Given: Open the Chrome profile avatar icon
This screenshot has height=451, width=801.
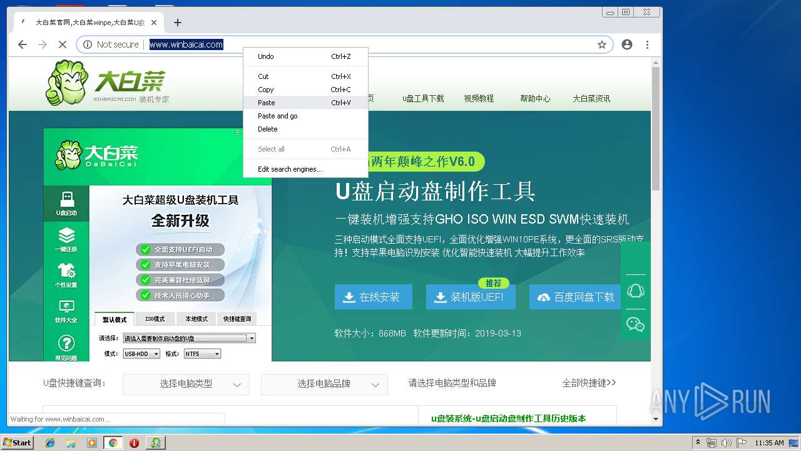Looking at the screenshot, I should point(627,44).
